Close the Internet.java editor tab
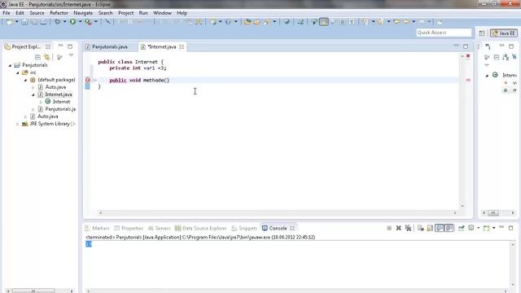 182,47
